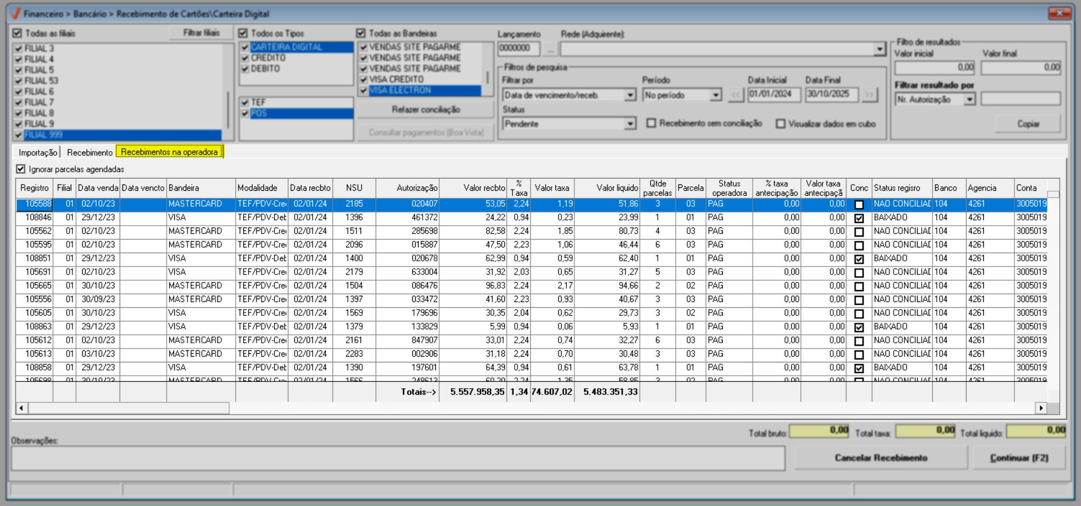Screen dimensions: 1081x506
Task: Enable 'Recebimento sem conciliação' checkbox
Action: click(651, 123)
